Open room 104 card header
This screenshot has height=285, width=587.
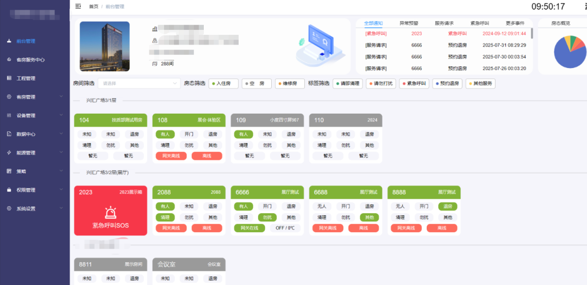coord(110,120)
